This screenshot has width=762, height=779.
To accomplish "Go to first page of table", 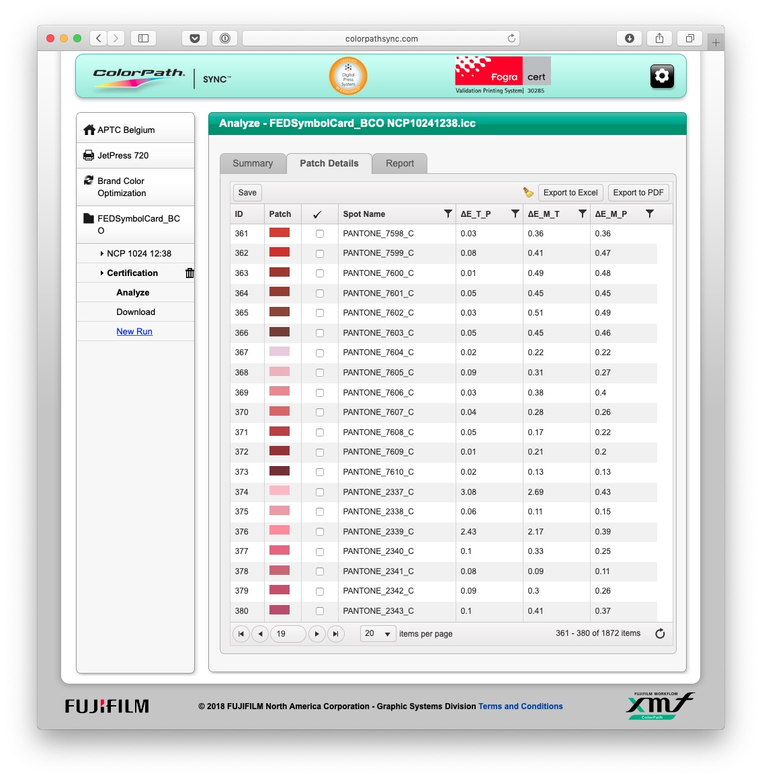I will tap(241, 634).
